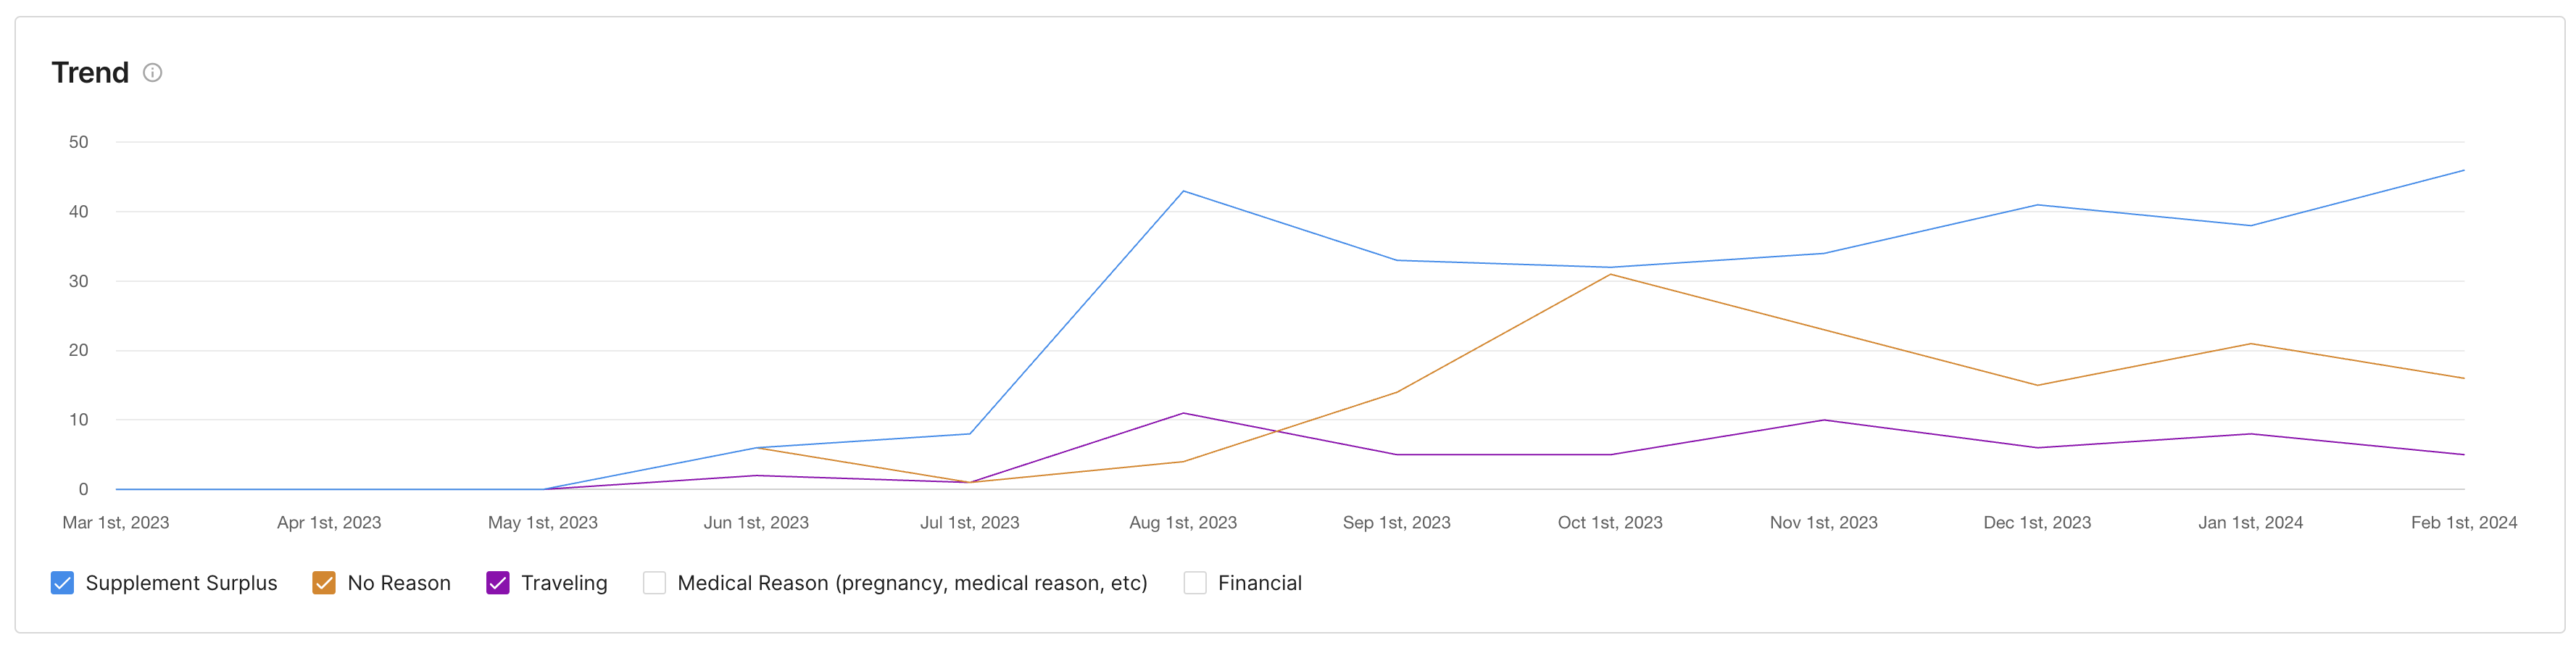Viewport: 2576px width, 648px height.
Task: Click the Mar 1st, 2023 axis label
Action: [x=116, y=523]
